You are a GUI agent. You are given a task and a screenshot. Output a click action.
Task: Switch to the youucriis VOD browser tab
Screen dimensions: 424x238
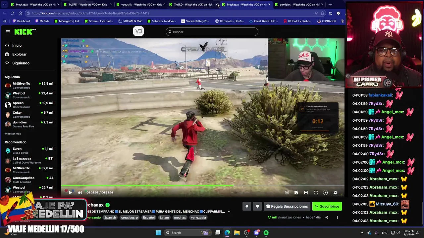click(141, 4)
